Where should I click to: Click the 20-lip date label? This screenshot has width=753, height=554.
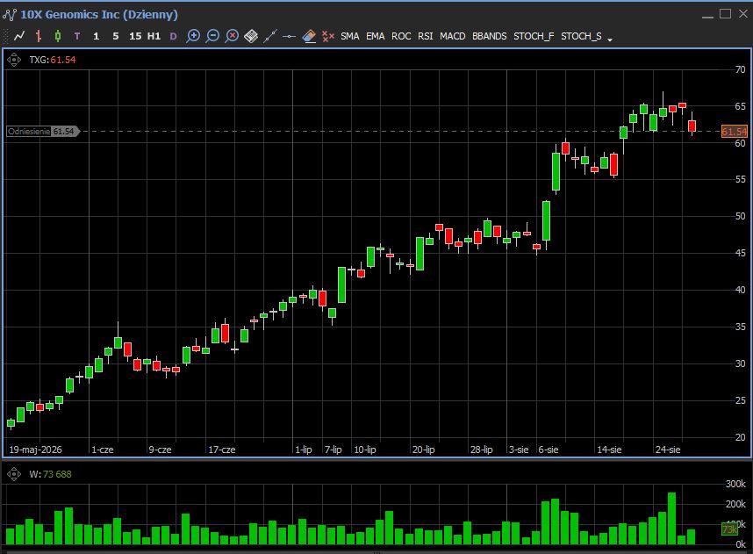[x=424, y=450]
